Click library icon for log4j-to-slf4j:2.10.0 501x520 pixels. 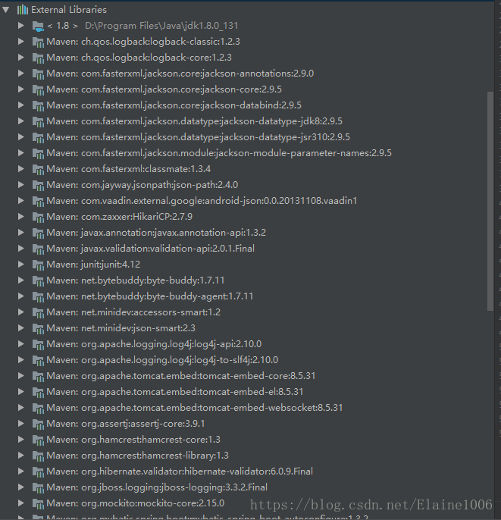point(38,360)
